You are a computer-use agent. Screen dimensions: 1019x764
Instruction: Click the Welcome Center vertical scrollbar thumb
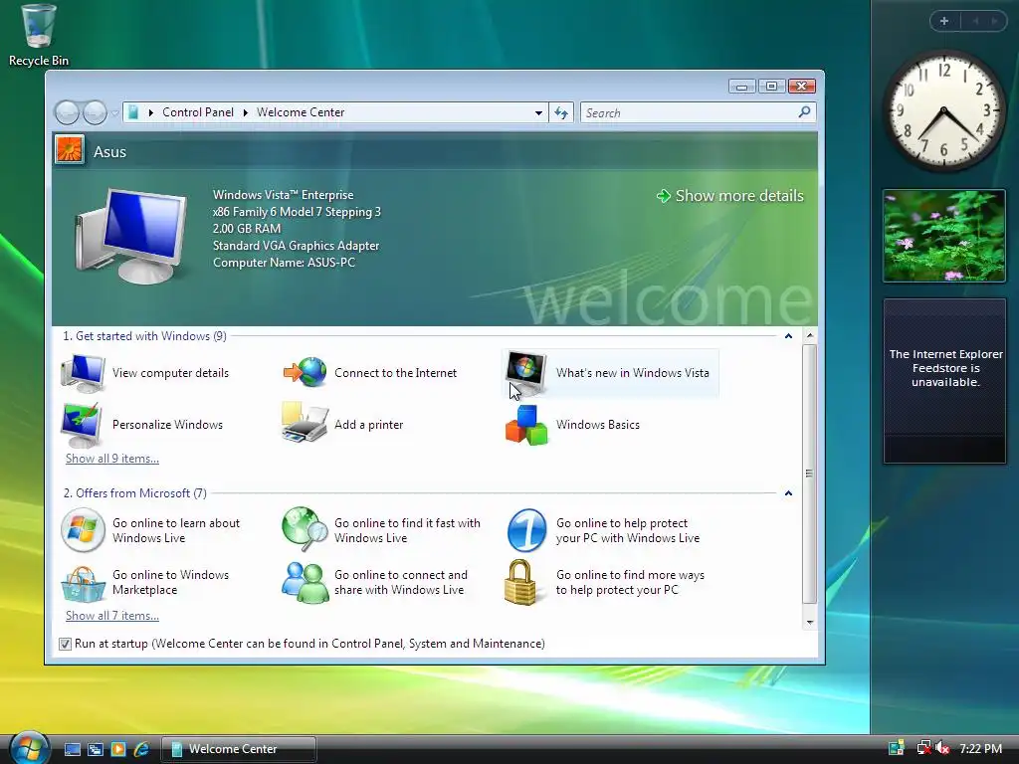point(810,474)
